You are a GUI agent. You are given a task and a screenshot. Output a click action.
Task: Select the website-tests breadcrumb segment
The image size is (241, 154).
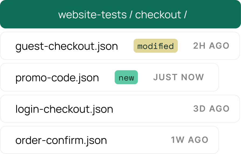(x=92, y=15)
